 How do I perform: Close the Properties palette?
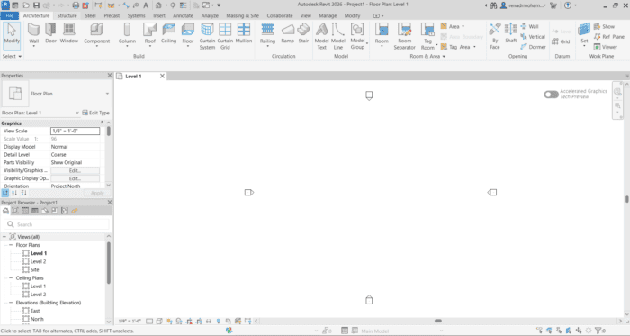coord(110,76)
